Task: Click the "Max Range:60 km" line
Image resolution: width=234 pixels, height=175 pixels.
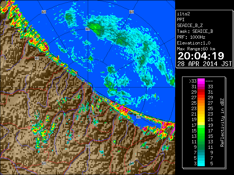Action: click(x=196, y=49)
